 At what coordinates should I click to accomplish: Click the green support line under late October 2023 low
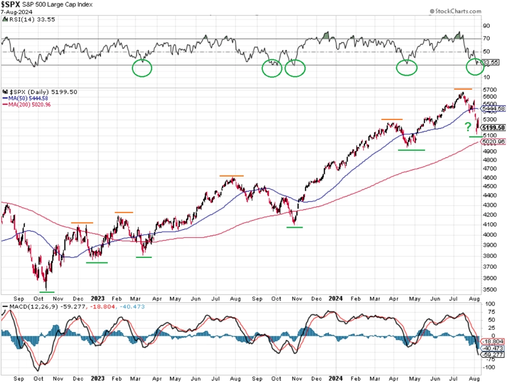[295, 227]
